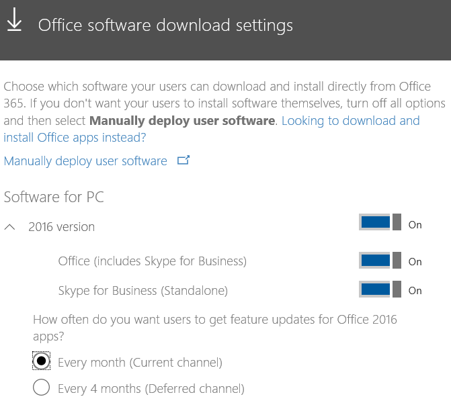Viewport: 451px width, 407px height.
Task: Click the 'Every 4 months (Deferred channel)' label
Action: (151, 389)
